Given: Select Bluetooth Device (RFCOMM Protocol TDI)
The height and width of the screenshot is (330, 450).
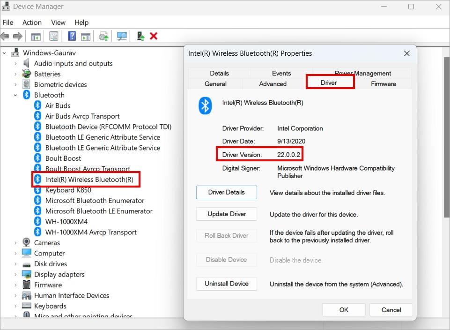Looking at the screenshot, I should (108, 127).
